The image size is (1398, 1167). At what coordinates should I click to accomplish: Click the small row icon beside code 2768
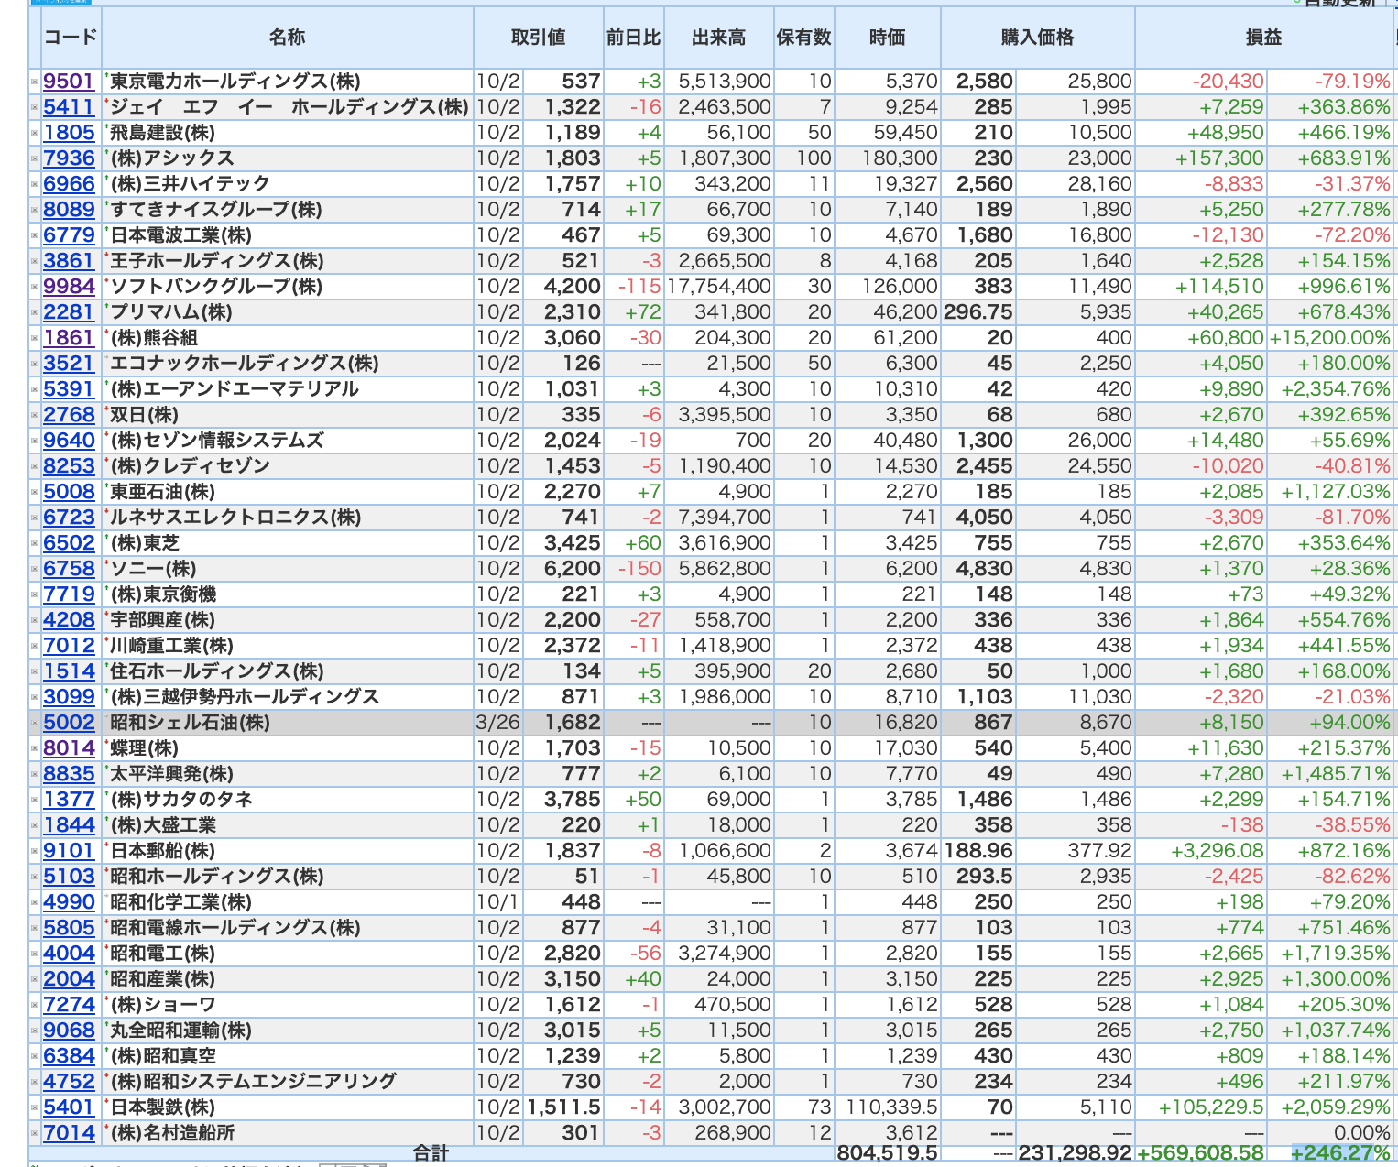35,415
